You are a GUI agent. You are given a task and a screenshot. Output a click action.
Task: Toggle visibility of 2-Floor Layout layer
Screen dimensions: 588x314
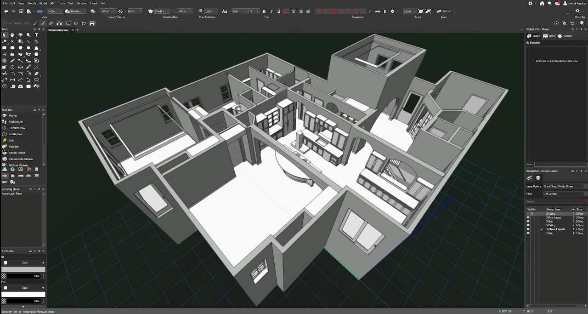click(x=528, y=217)
